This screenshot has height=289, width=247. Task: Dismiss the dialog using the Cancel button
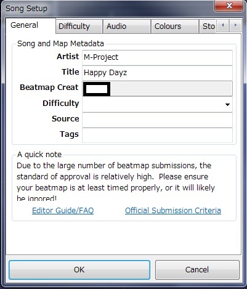click(197, 270)
